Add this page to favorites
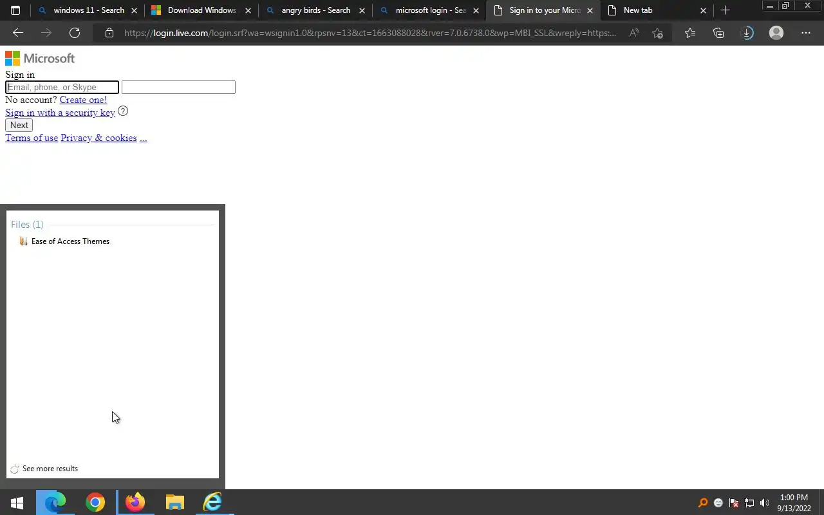The width and height of the screenshot is (824, 515). (x=657, y=33)
